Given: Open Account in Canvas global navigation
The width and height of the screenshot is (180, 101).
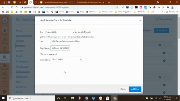Looking at the screenshot, I should point(5,31).
